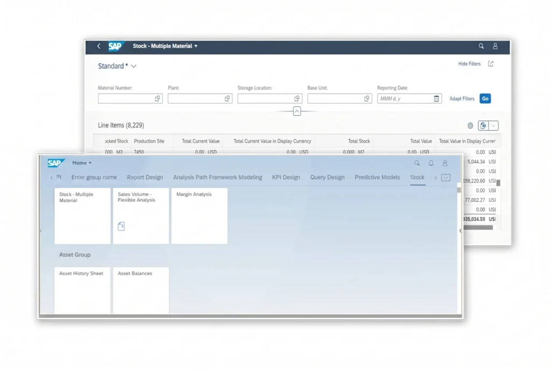Open tab overflow dropdown in Home window
The width and height of the screenshot is (551, 371).
click(x=446, y=177)
